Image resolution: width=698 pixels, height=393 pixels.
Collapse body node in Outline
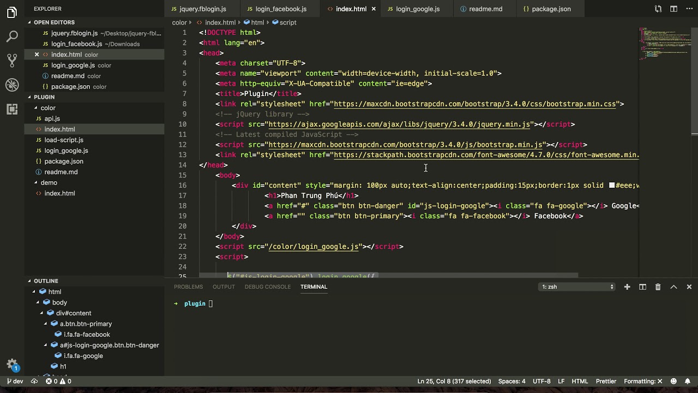click(38, 302)
